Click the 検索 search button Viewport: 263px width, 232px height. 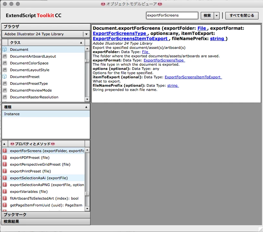click(207, 16)
